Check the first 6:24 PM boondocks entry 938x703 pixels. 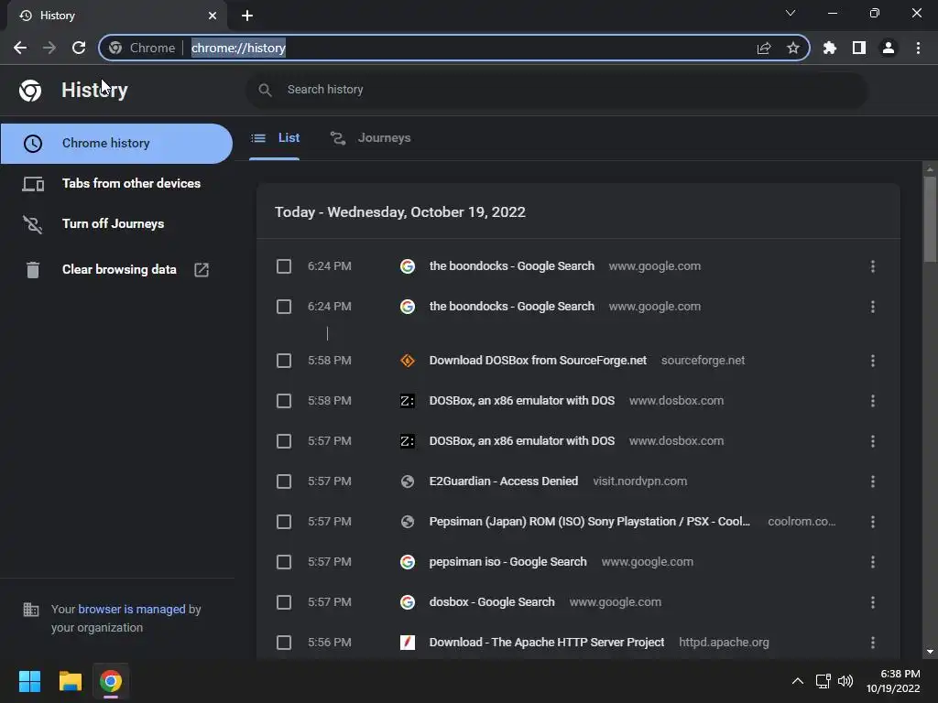pos(284,266)
